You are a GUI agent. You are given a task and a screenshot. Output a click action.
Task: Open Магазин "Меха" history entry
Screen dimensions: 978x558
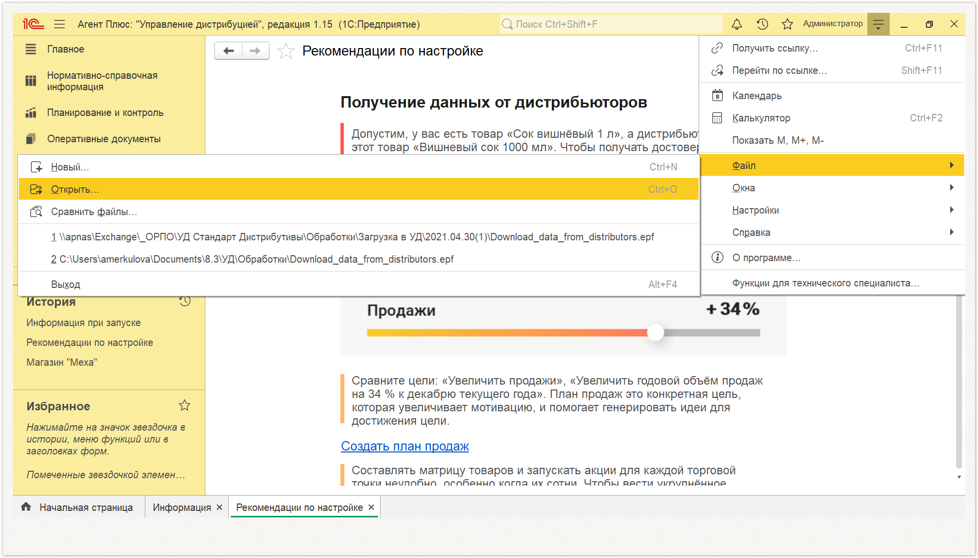pos(62,362)
